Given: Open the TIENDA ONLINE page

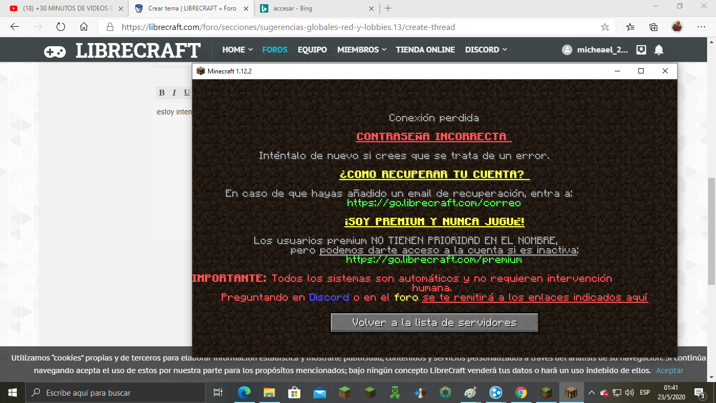Looking at the screenshot, I should tap(426, 50).
